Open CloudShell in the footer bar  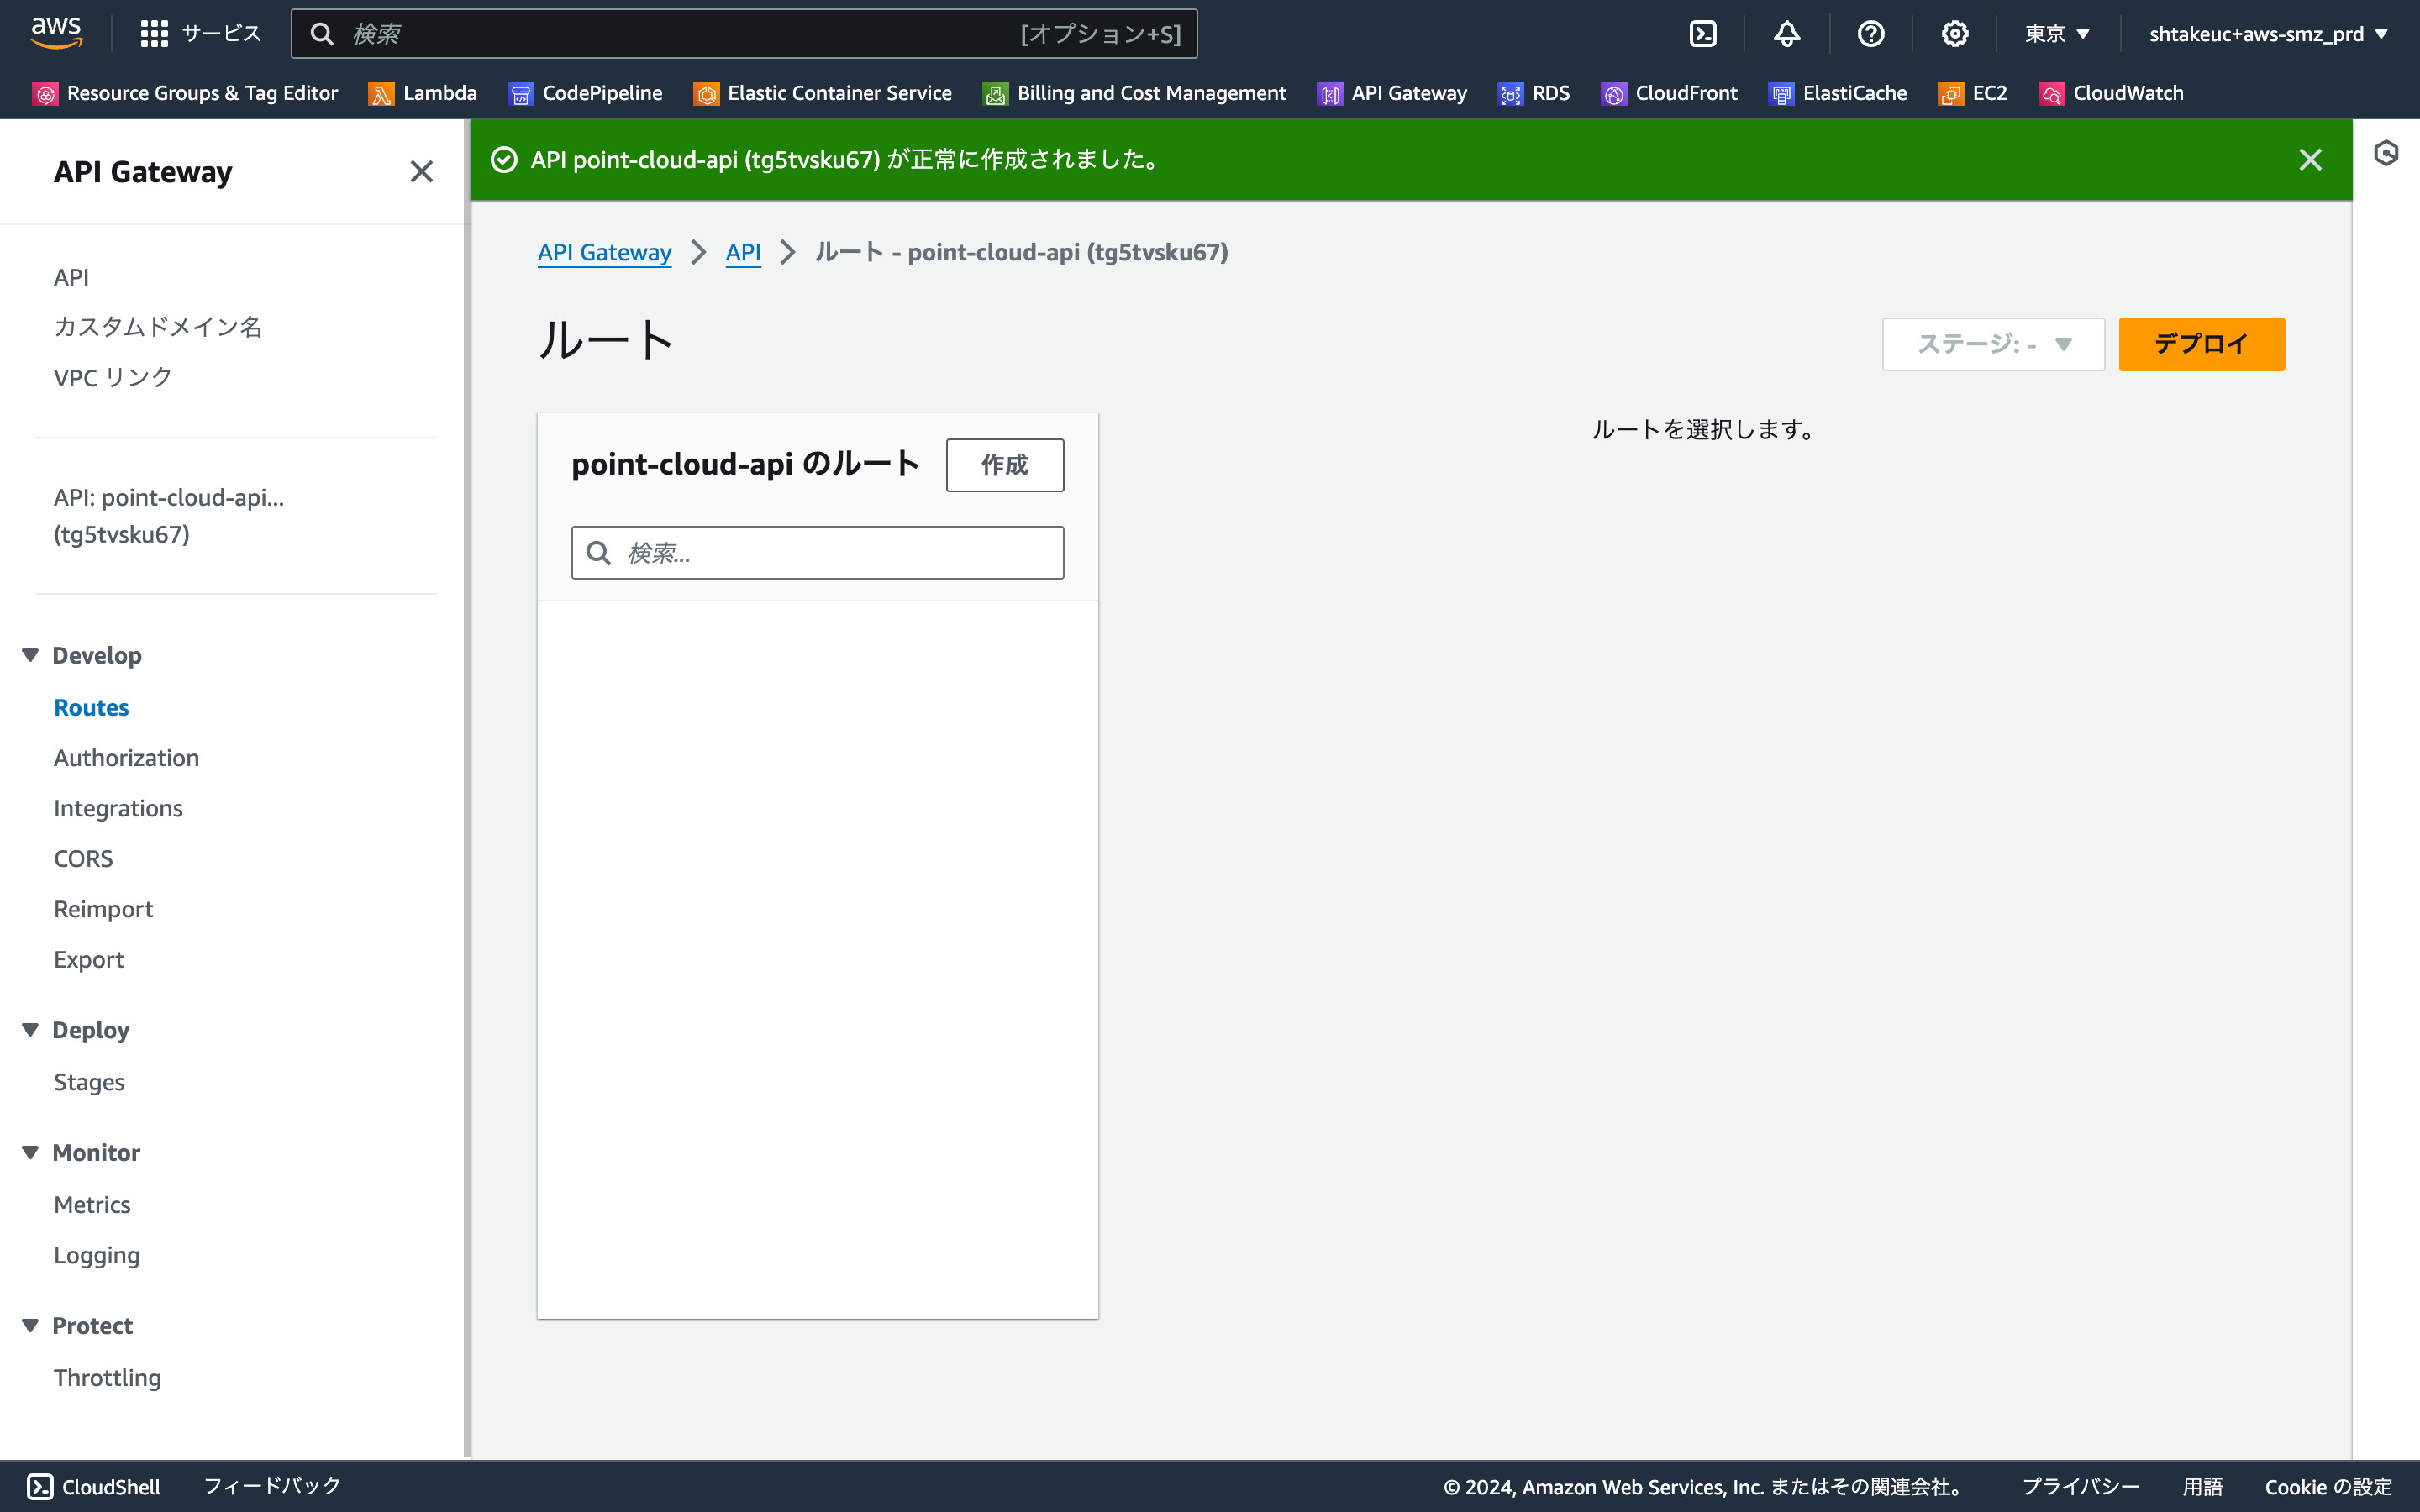(x=94, y=1486)
